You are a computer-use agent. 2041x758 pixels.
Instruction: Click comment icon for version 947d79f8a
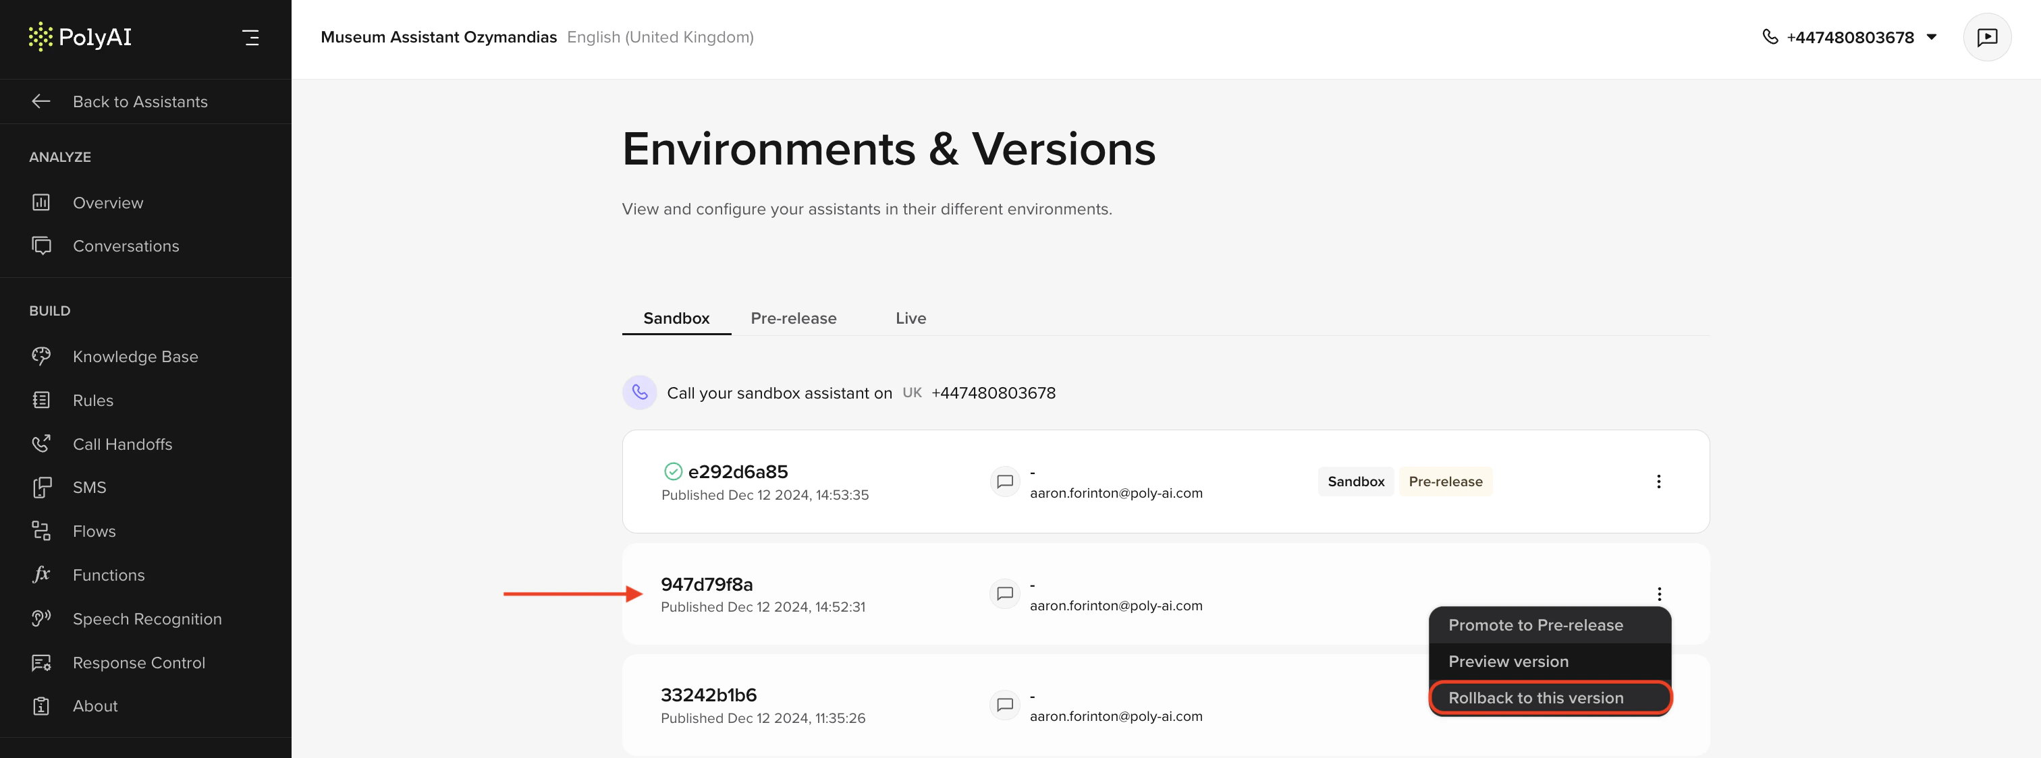tap(1005, 594)
